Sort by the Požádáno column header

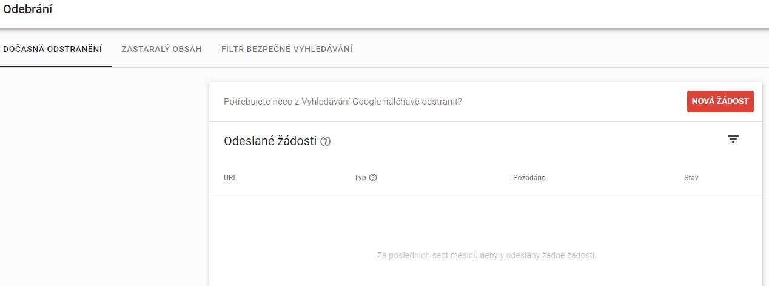(x=529, y=178)
